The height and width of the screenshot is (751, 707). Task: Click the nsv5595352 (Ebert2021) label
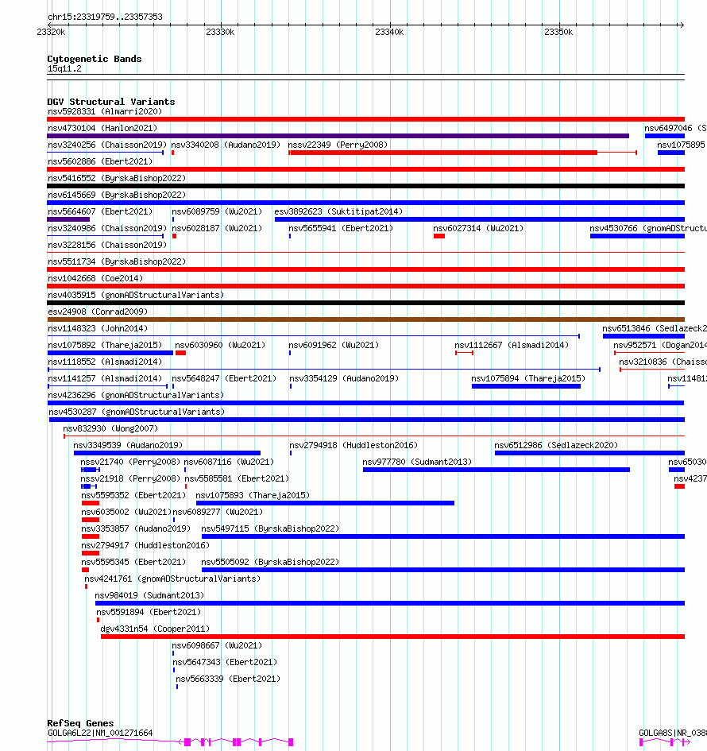(x=133, y=496)
